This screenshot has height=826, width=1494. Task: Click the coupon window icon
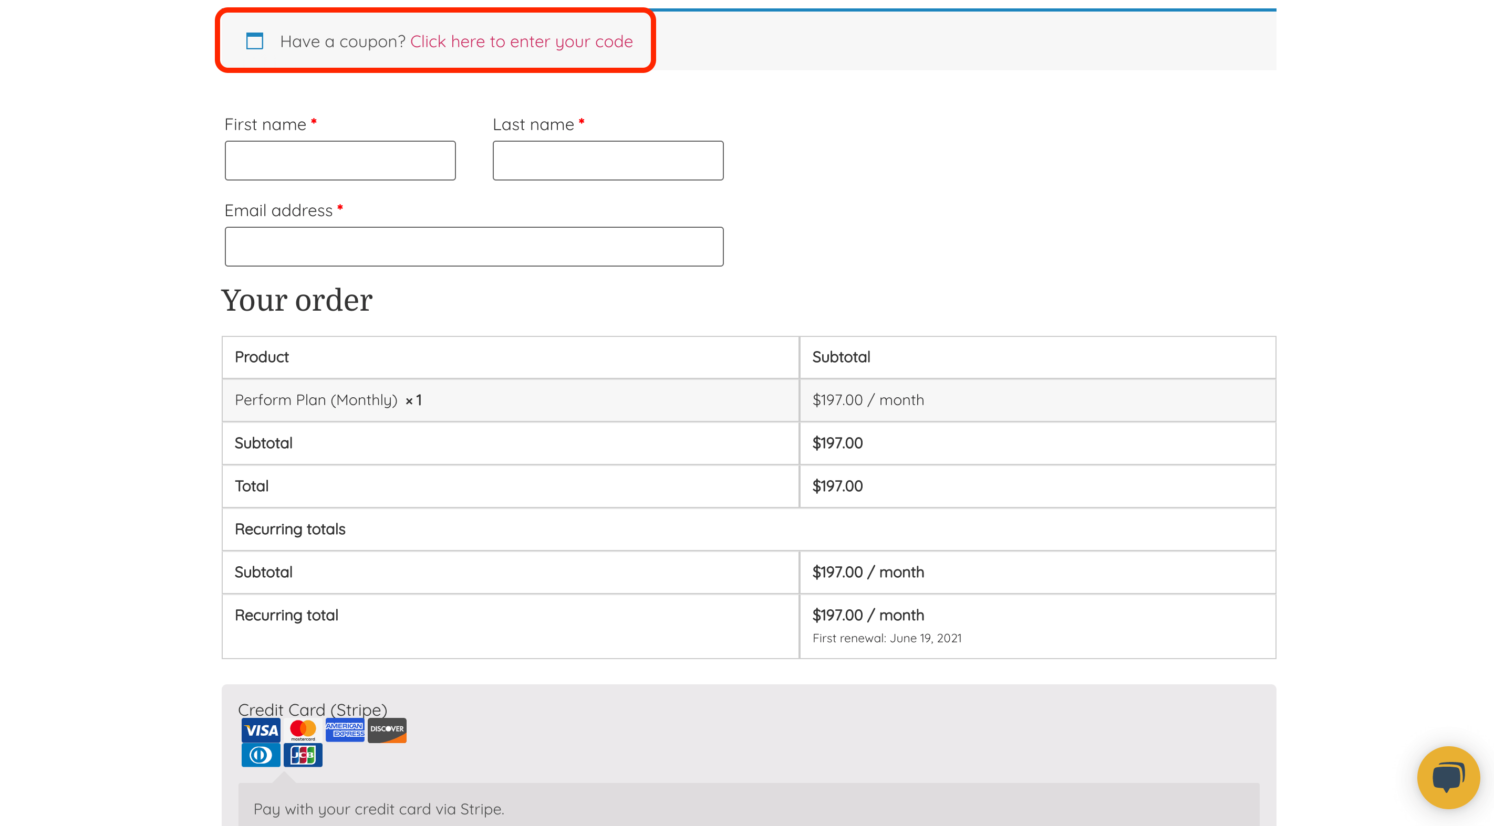(x=255, y=41)
